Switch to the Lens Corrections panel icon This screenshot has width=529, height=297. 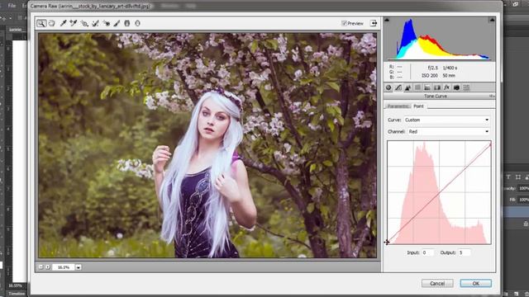coord(437,87)
